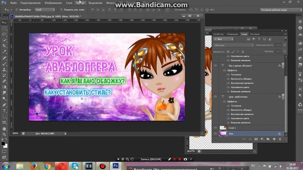The image size is (303, 170).
Task: Select the Path Selection tool
Action: click(4, 117)
